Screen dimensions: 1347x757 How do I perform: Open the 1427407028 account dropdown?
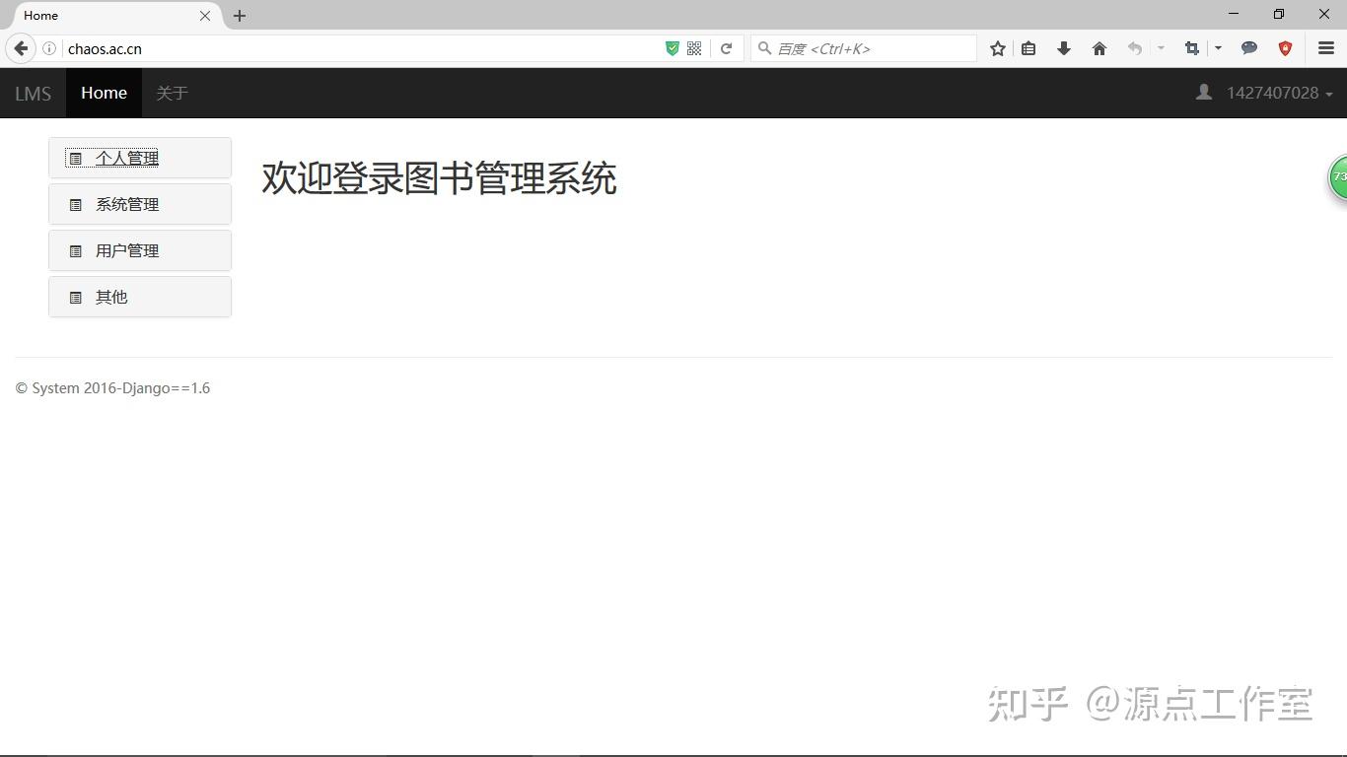point(1272,92)
